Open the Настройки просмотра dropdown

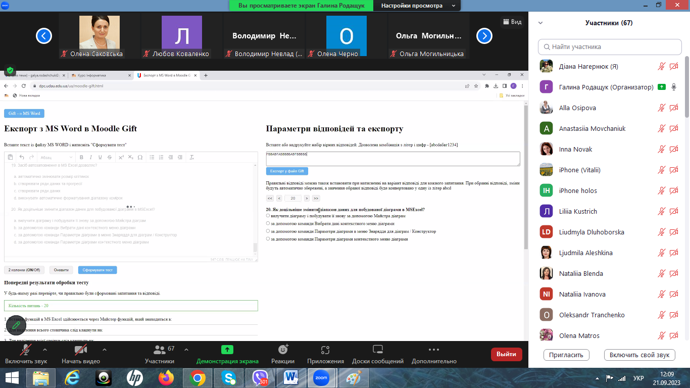[x=418, y=6]
